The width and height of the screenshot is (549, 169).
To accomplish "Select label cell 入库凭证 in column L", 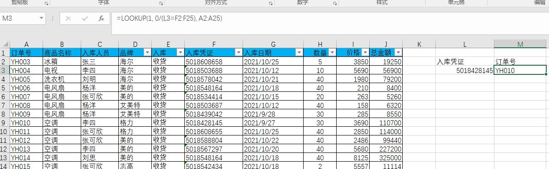I will coord(465,62).
